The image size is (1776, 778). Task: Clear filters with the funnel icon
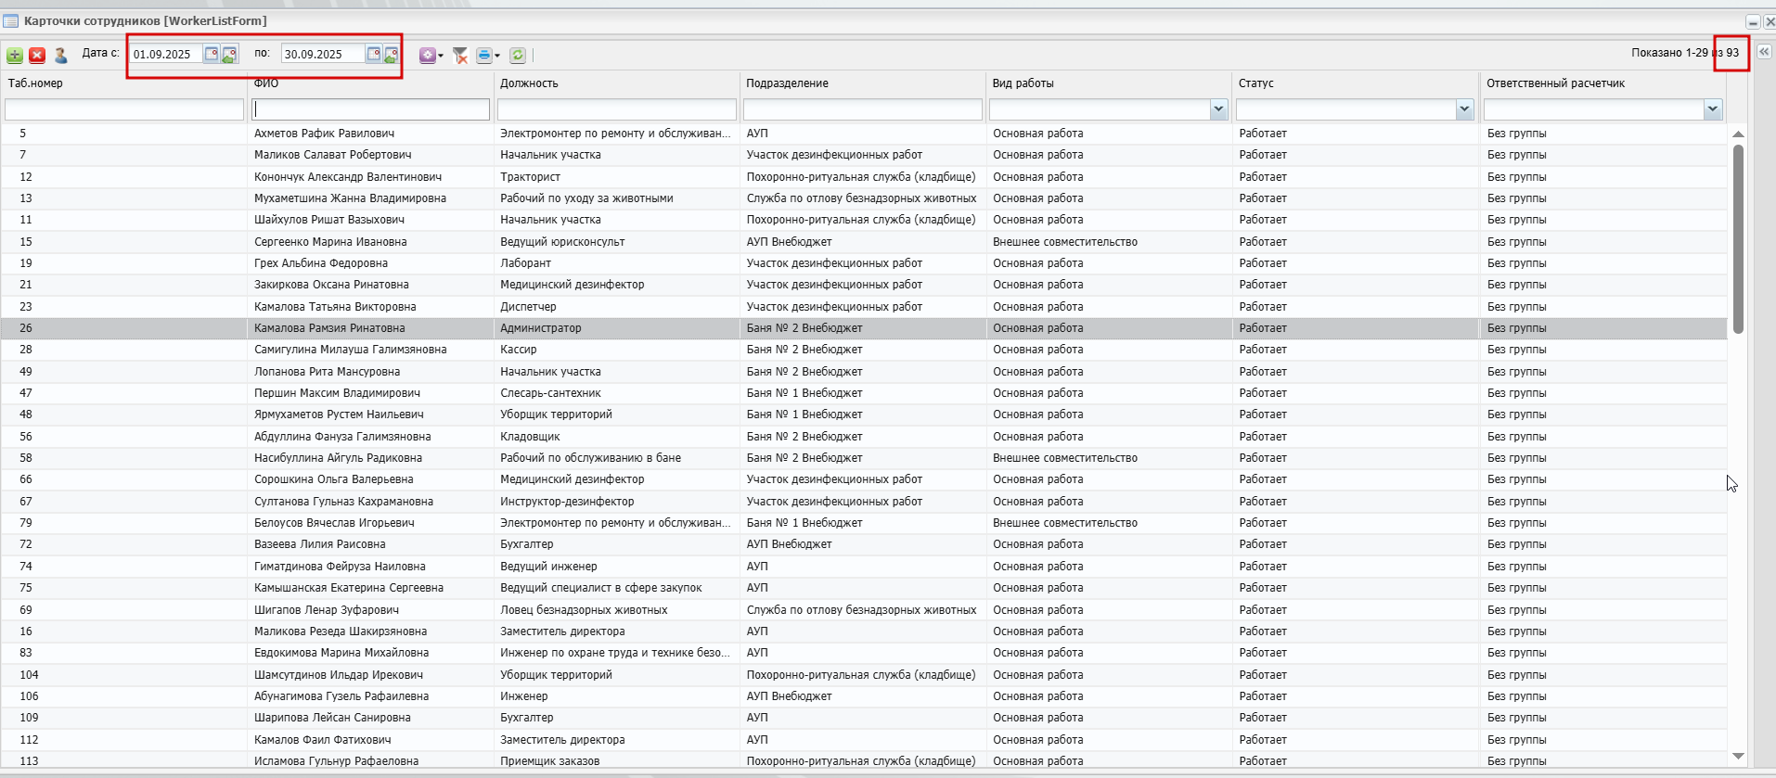[x=459, y=56]
